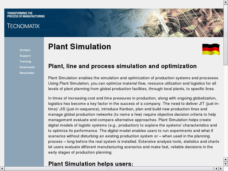Click the upper of the two scroll arrows at the bottom of the vertical scrollbar
The width and height of the screenshot is (228, 171).
pyautogui.click(x=226, y=159)
